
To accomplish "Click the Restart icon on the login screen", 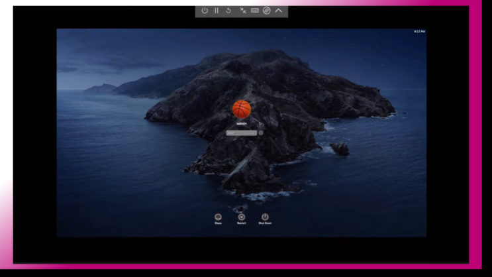I will [x=242, y=216].
